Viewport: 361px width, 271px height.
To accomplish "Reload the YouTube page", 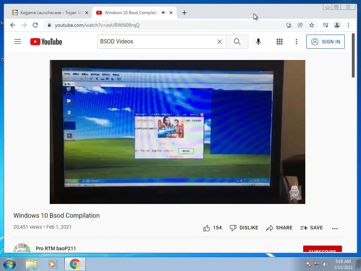I will click(x=35, y=25).
